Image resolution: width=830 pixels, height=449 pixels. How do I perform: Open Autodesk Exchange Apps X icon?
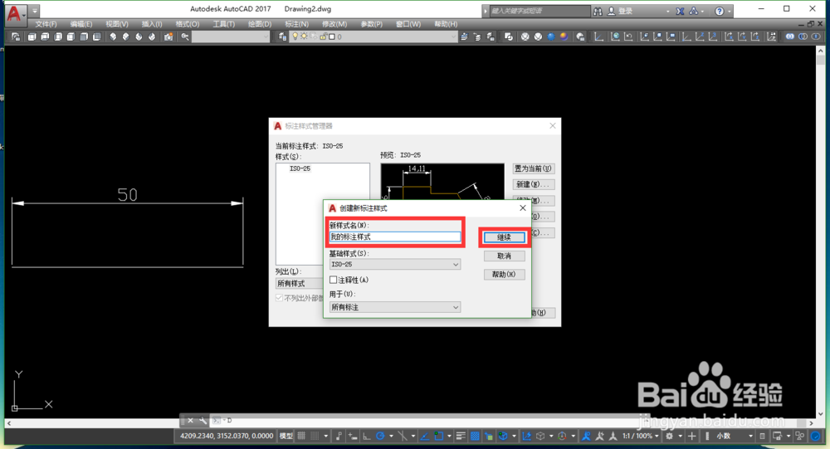(681, 11)
